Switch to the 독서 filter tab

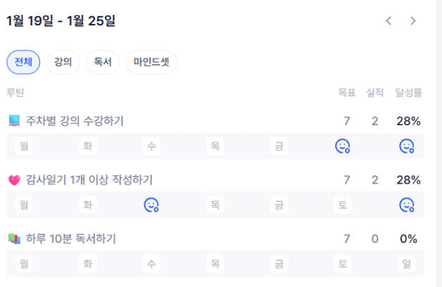[103, 62]
